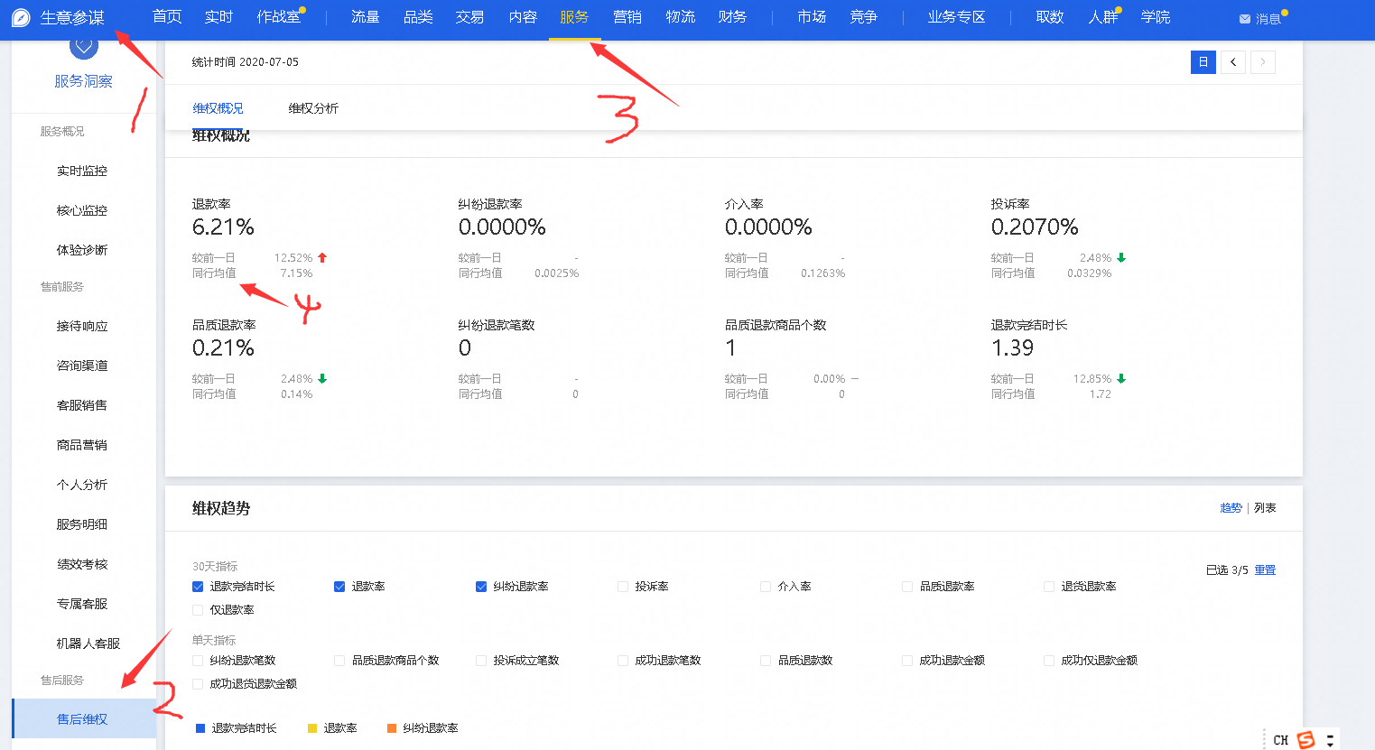This screenshot has height=750, width=1375.
Task: Click the 服务洞察 heart badge icon
Action: pyautogui.click(x=84, y=48)
